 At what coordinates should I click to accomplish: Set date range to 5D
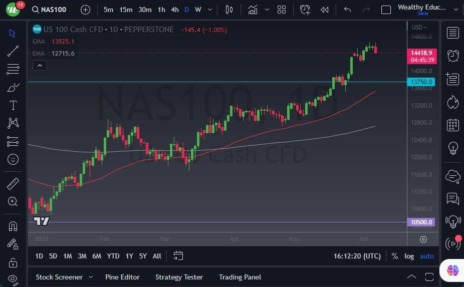[53, 256]
